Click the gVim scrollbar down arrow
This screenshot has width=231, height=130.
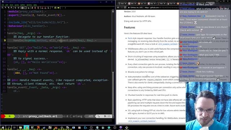[x=113, y=117]
